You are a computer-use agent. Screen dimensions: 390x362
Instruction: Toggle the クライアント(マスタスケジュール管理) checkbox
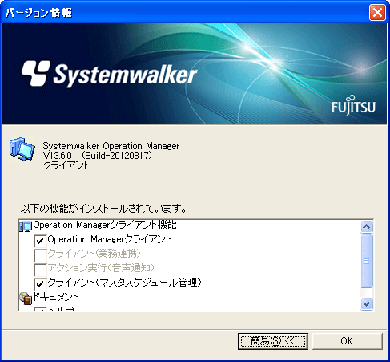40,284
